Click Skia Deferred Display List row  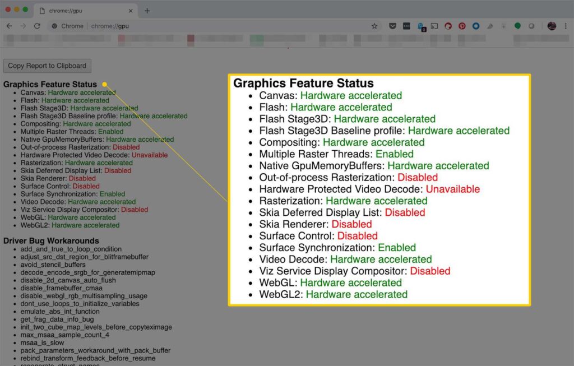tap(76, 170)
